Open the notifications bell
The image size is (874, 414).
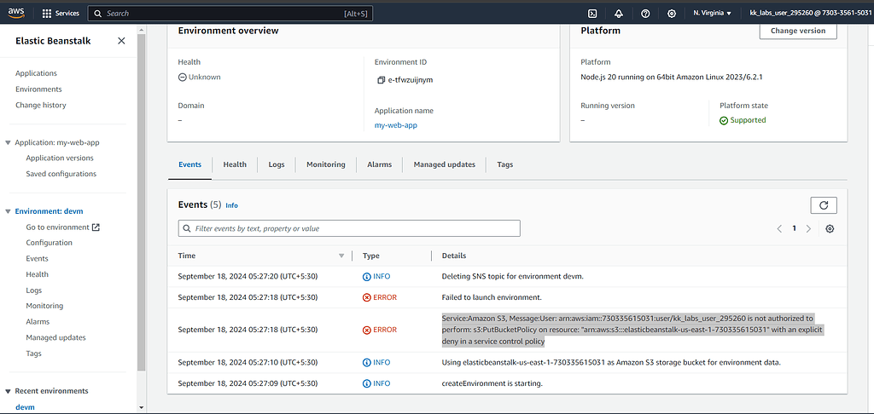[x=619, y=14]
